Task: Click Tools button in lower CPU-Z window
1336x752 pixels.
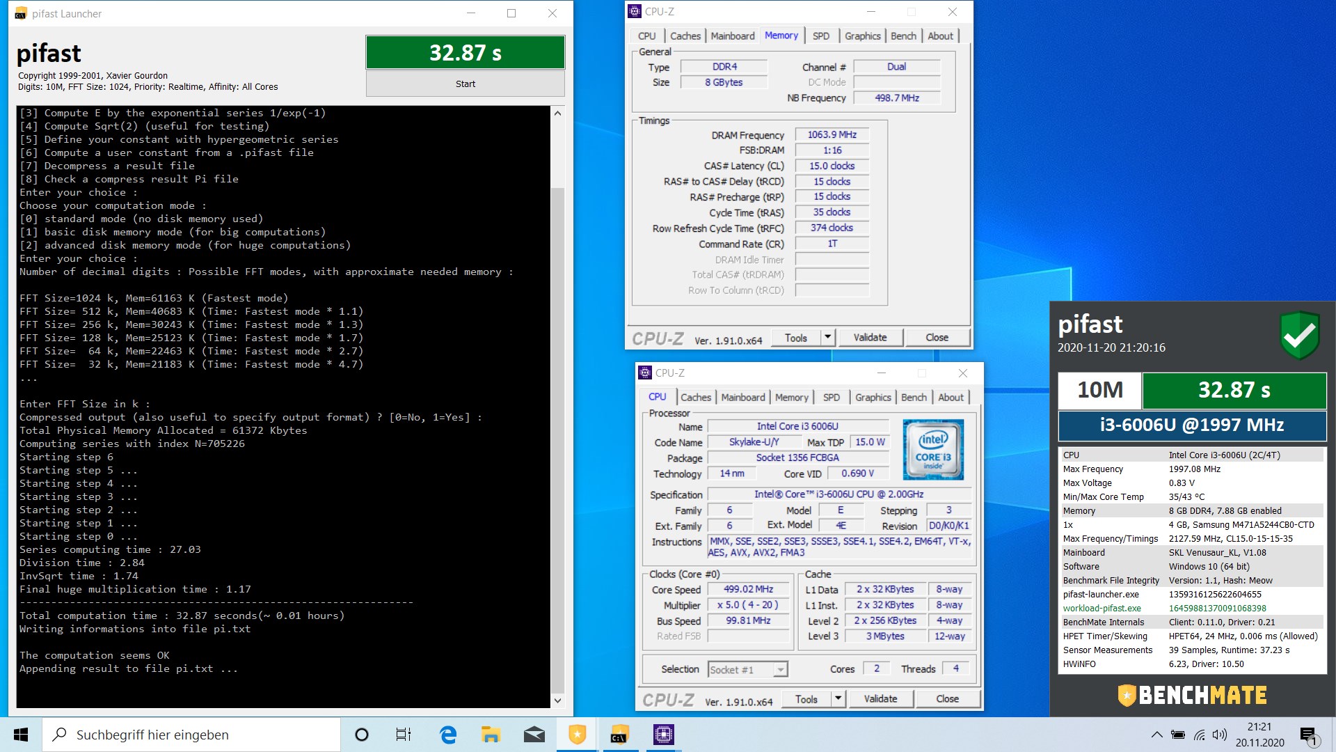Action: pyautogui.click(x=806, y=699)
